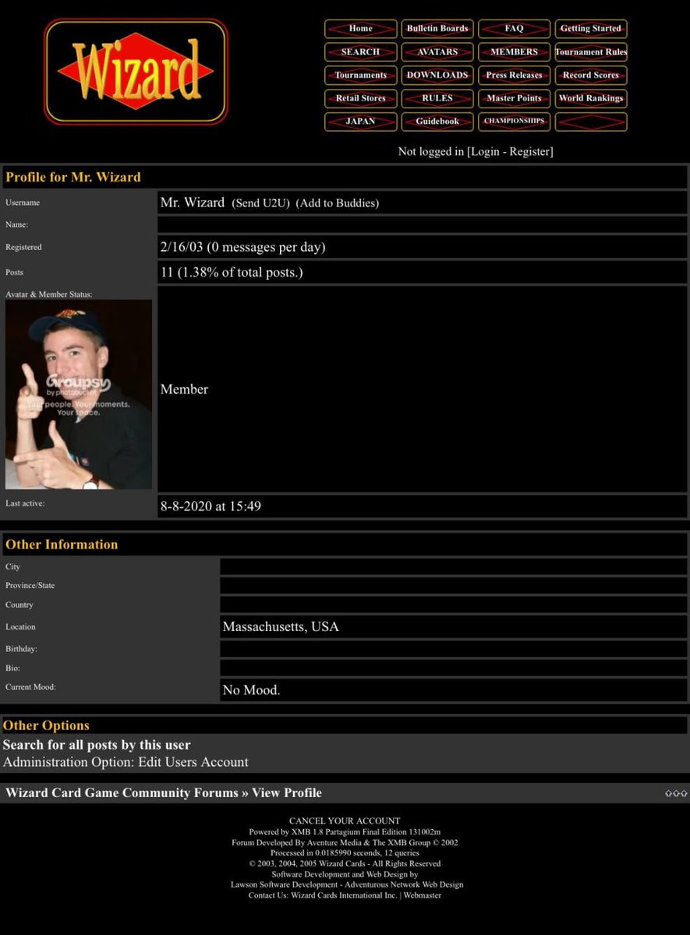The image size is (690, 935).
Task: Open Retail Stores page
Action: pyautogui.click(x=360, y=98)
